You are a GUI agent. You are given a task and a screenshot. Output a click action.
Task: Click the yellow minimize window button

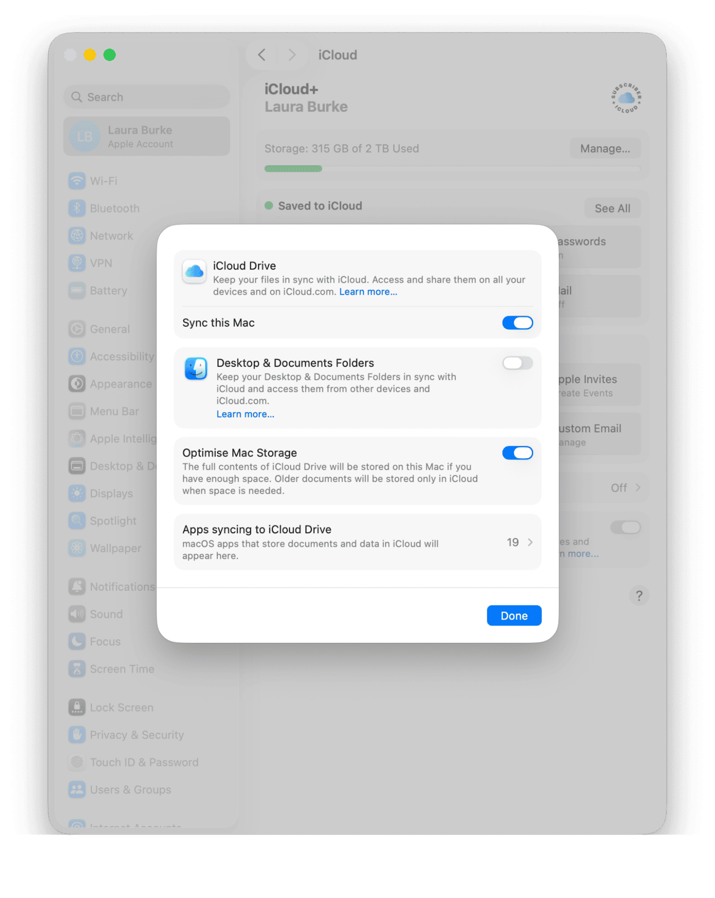point(90,55)
